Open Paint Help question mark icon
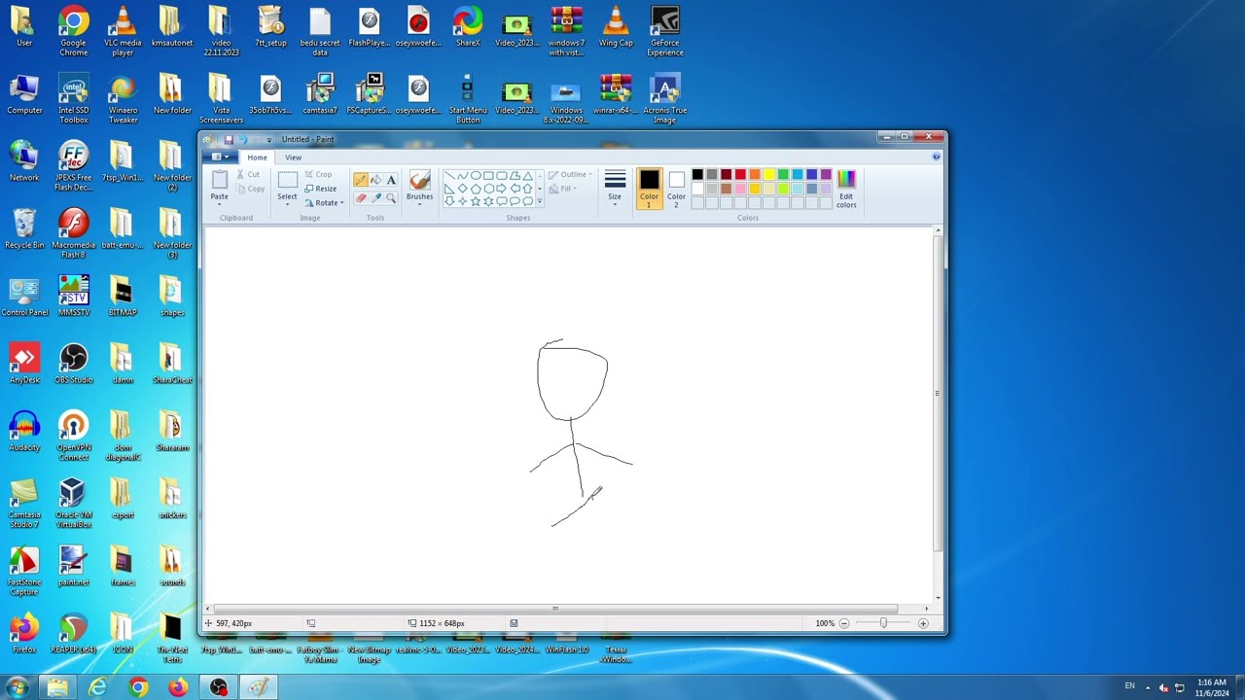Viewport: 1245px width, 700px height. click(x=937, y=157)
